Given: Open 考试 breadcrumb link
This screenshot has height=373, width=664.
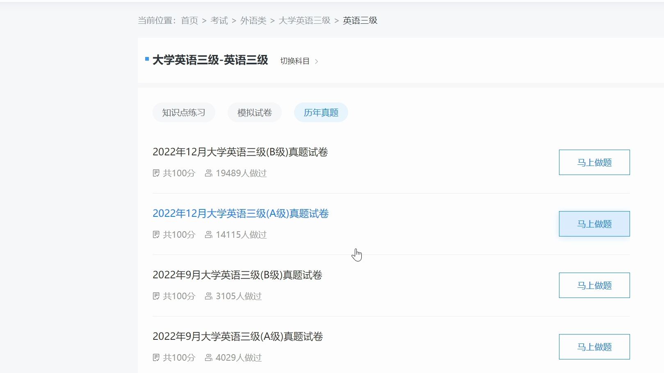Looking at the screenshot, I should point(219,20).
